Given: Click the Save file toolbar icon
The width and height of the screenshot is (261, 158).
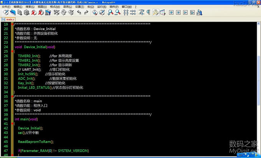Looking at the screenshot, I should point(20,13).
